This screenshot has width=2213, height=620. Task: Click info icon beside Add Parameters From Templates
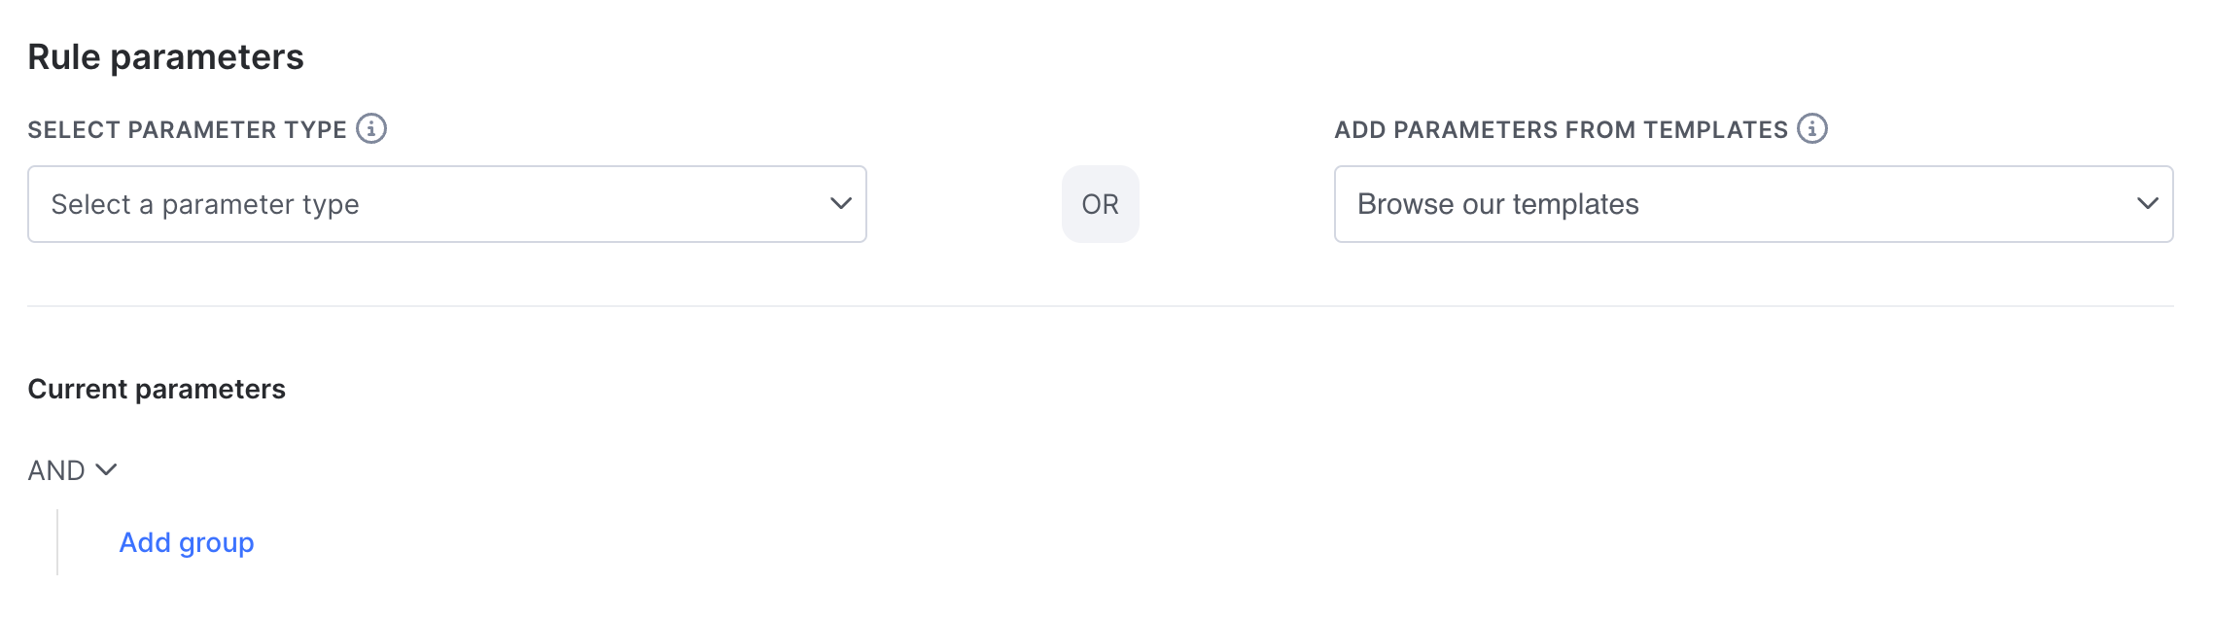point(1812,128)
